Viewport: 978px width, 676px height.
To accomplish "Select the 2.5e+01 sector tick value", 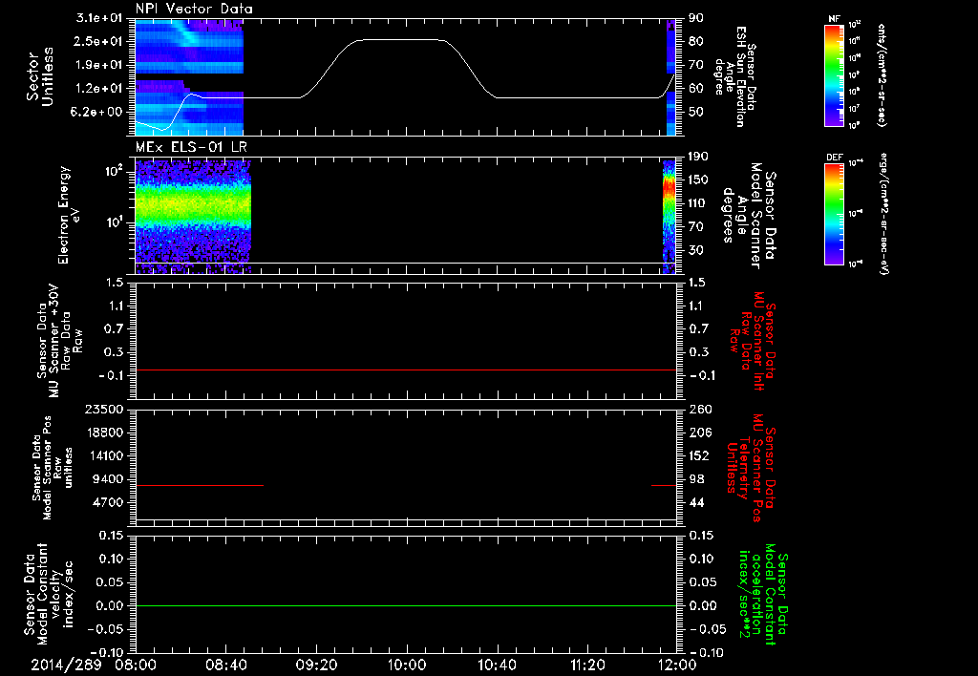I will click(98, 41).
